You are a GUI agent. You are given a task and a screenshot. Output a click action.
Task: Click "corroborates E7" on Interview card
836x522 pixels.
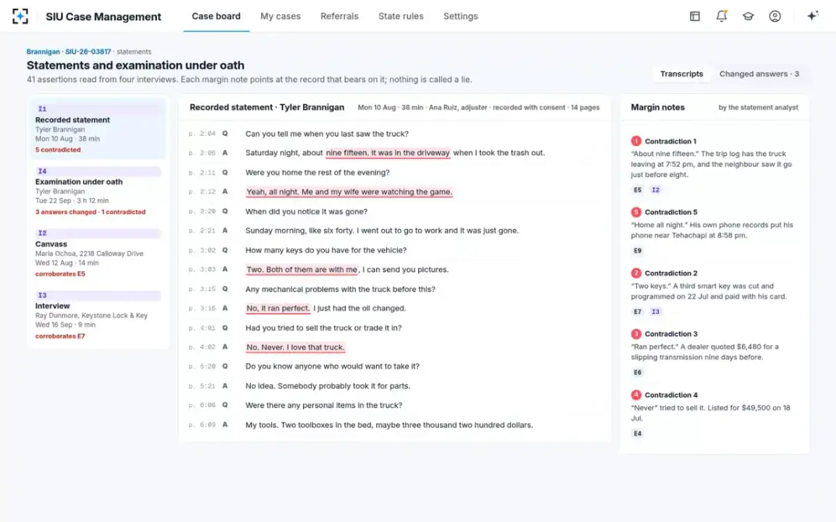61,336
